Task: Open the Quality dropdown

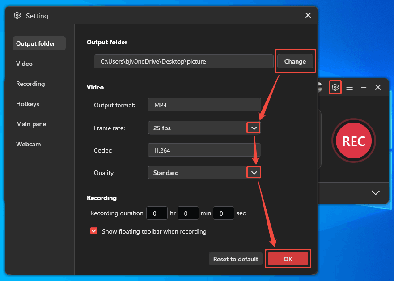Action: point(253,172)
